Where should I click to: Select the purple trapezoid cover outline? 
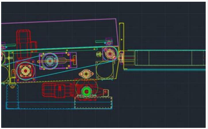point(58,21)
